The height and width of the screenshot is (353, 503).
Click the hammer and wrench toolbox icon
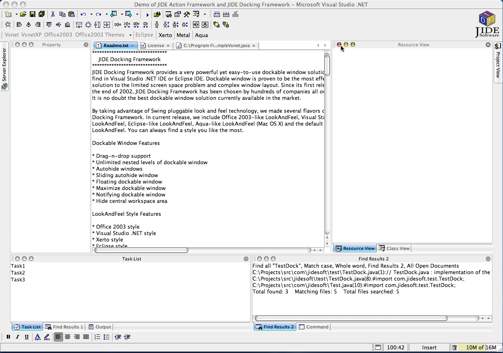point(187,14)
